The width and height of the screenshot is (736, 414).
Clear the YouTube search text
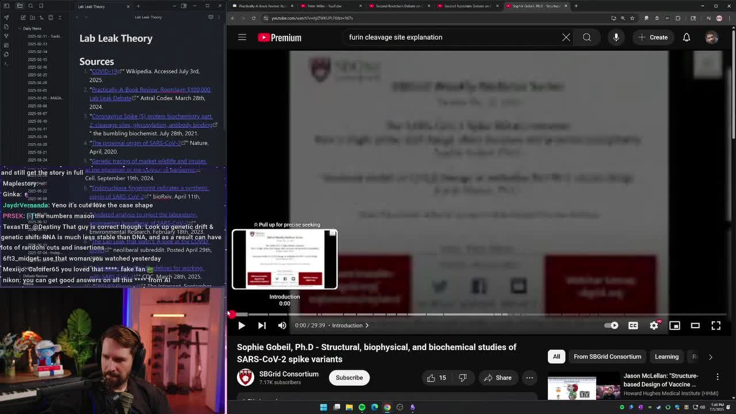566,37
